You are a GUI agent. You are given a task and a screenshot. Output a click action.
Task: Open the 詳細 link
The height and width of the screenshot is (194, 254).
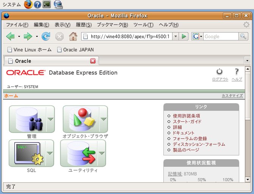(x=177, y=127)
